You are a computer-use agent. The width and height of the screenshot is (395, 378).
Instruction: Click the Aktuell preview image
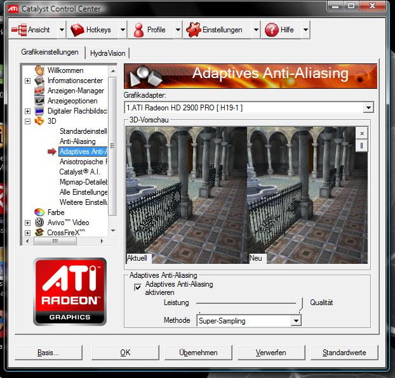tap(187, 195)
